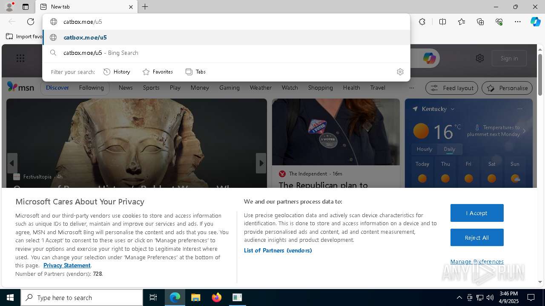The height and width of the screenshot is (306, 545).
Task: Choose catbox.moe/u5 Bing Search suggestion
Action: pyautogui.click(x=226, y=53)
